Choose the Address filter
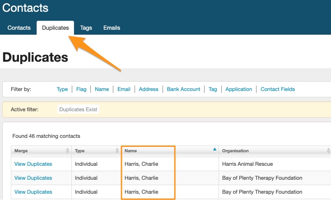The width and height of the screenshot is (331, 200). click(149, 89)
